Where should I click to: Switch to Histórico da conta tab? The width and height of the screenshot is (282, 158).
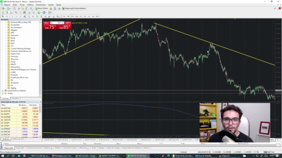pos(34,148)
